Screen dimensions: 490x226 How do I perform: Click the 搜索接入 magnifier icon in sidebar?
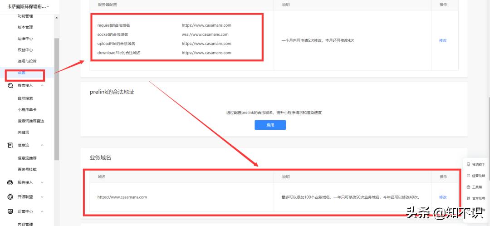tap(10, 85)
